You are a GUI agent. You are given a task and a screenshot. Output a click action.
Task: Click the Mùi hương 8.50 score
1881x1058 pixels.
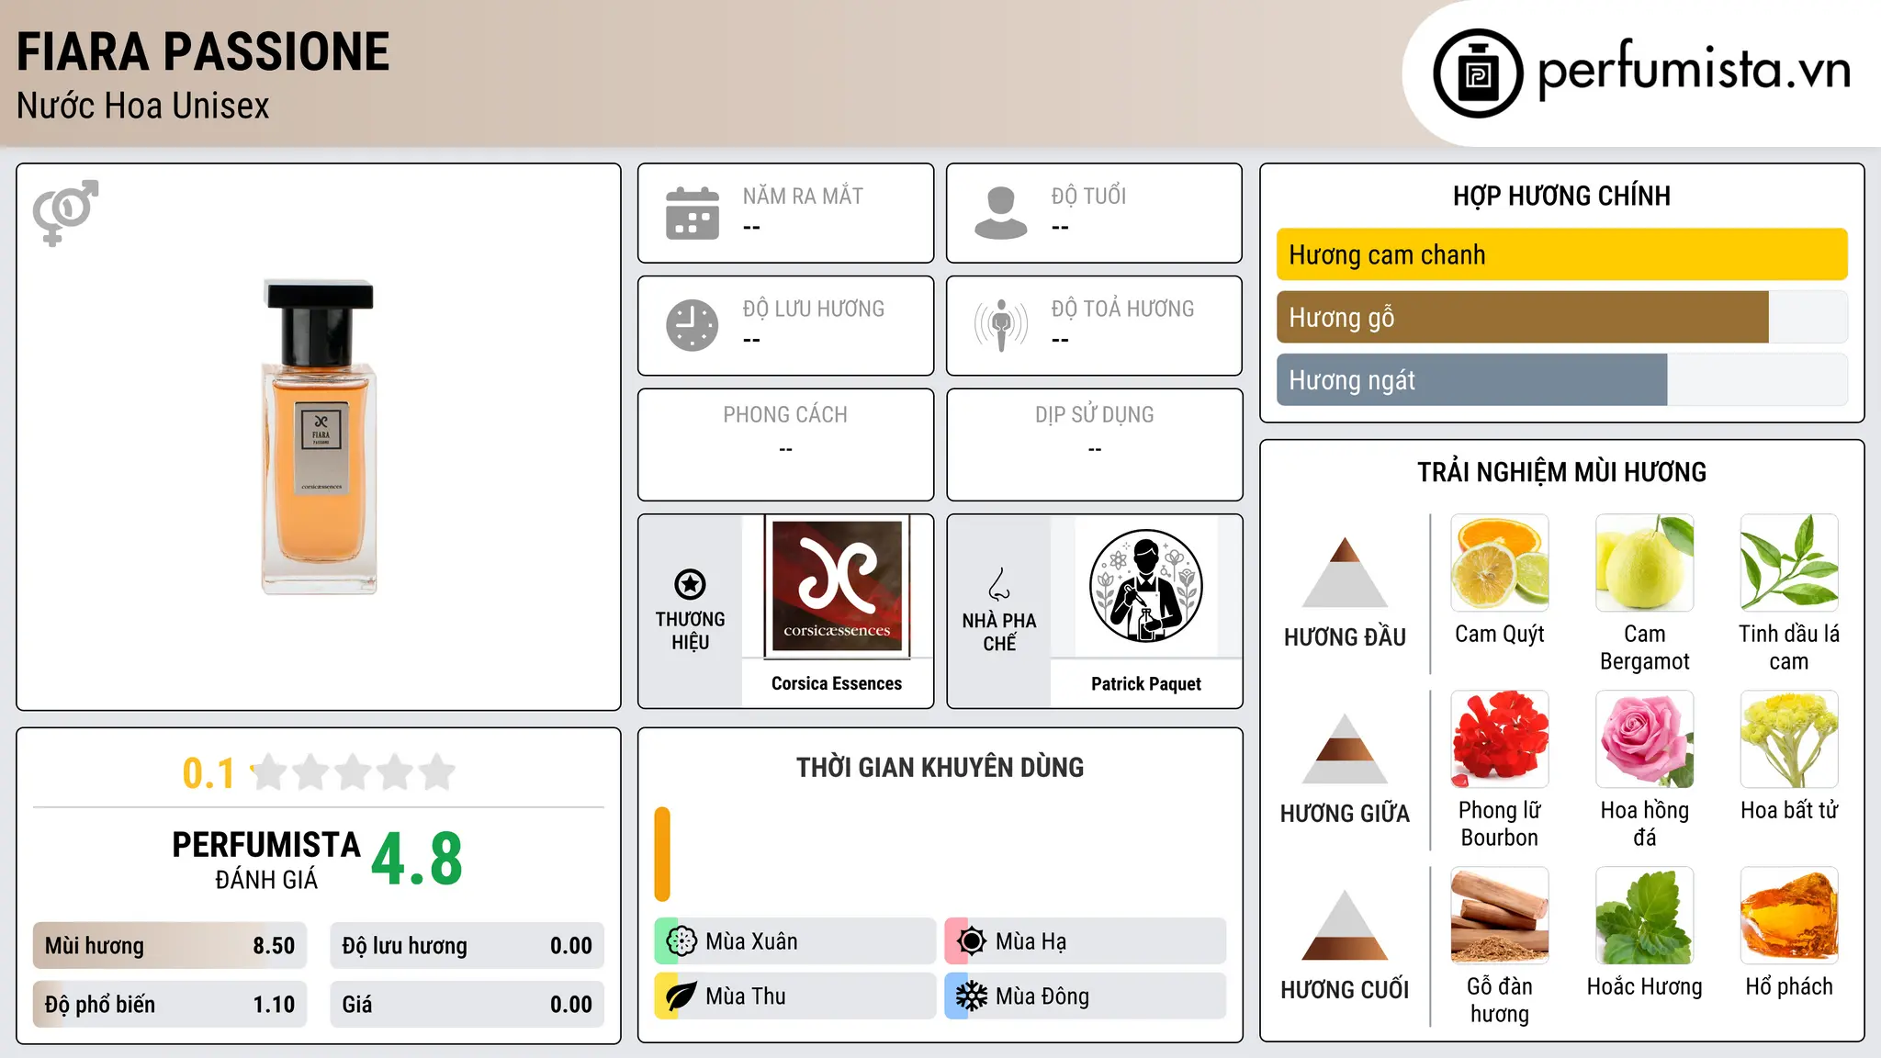(x=170, y=945)
